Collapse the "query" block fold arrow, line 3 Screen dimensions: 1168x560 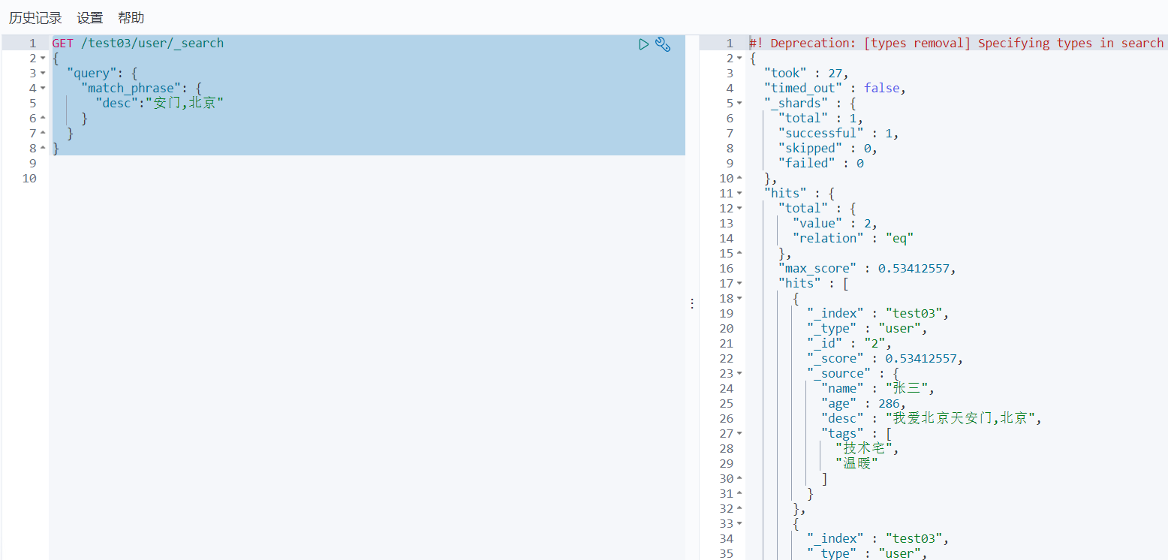(44, 74)
